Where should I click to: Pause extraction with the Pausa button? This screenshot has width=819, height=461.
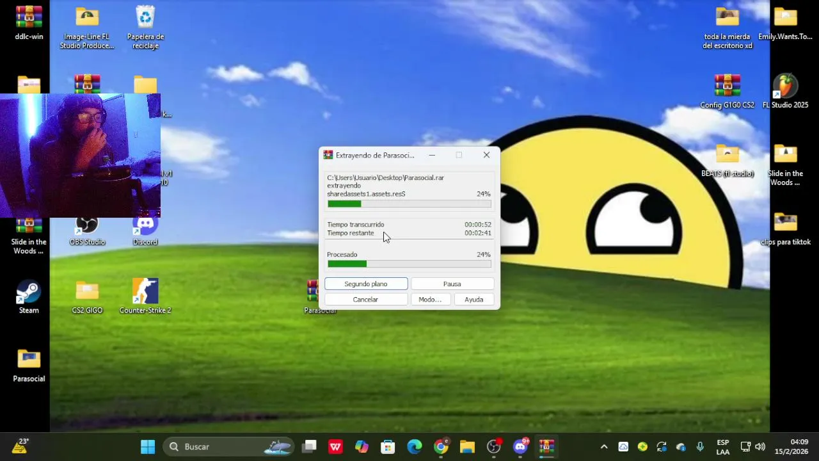coord(452,284)
